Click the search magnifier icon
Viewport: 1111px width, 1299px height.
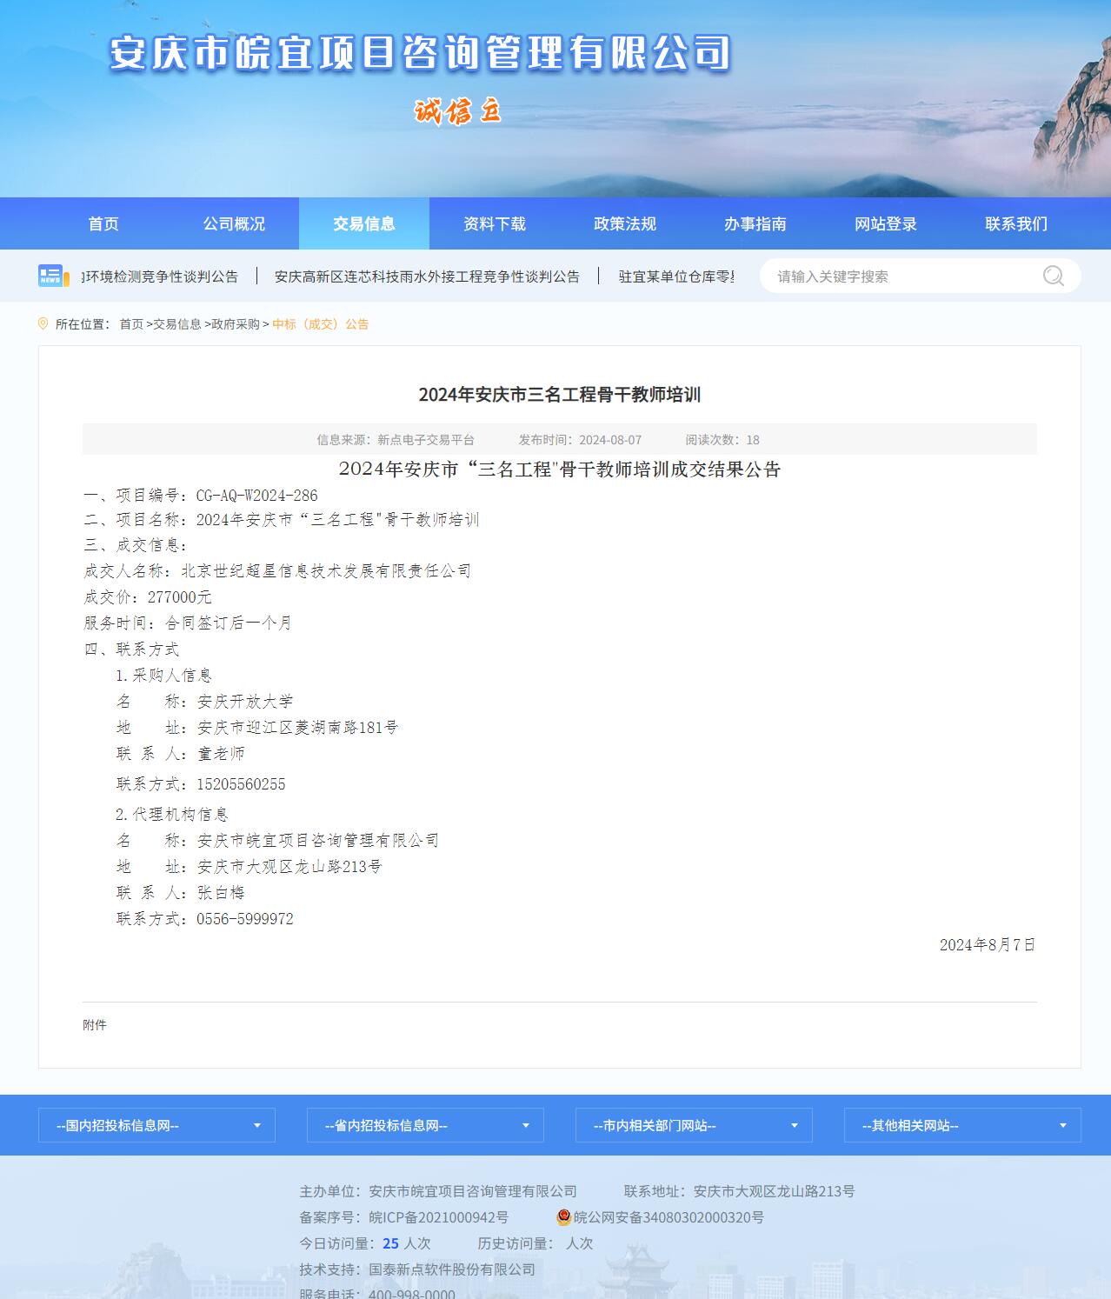pyautogui.click(x=1053, y=276)
